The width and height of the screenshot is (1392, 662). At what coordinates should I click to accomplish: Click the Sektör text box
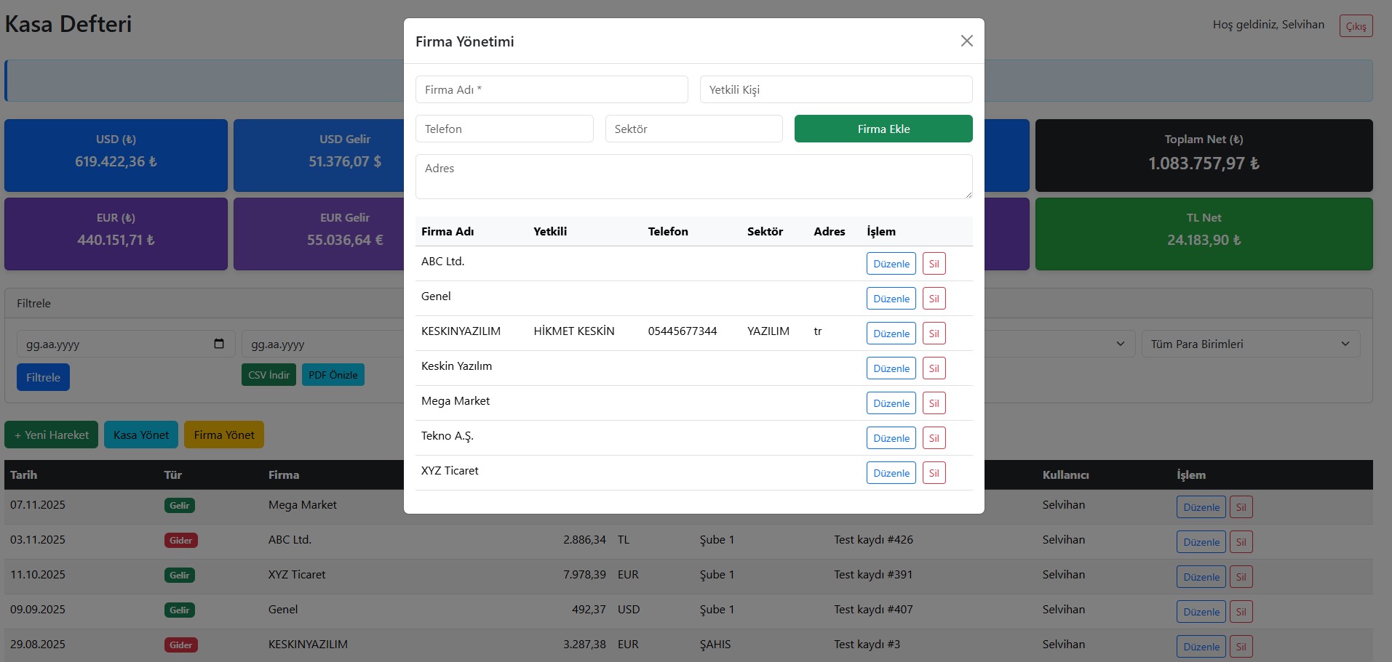click(x=693, y=129)
